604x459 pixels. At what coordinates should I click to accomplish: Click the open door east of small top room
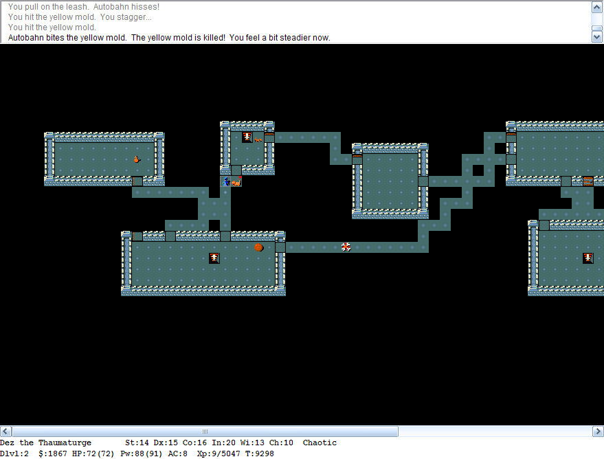[269, 137]
